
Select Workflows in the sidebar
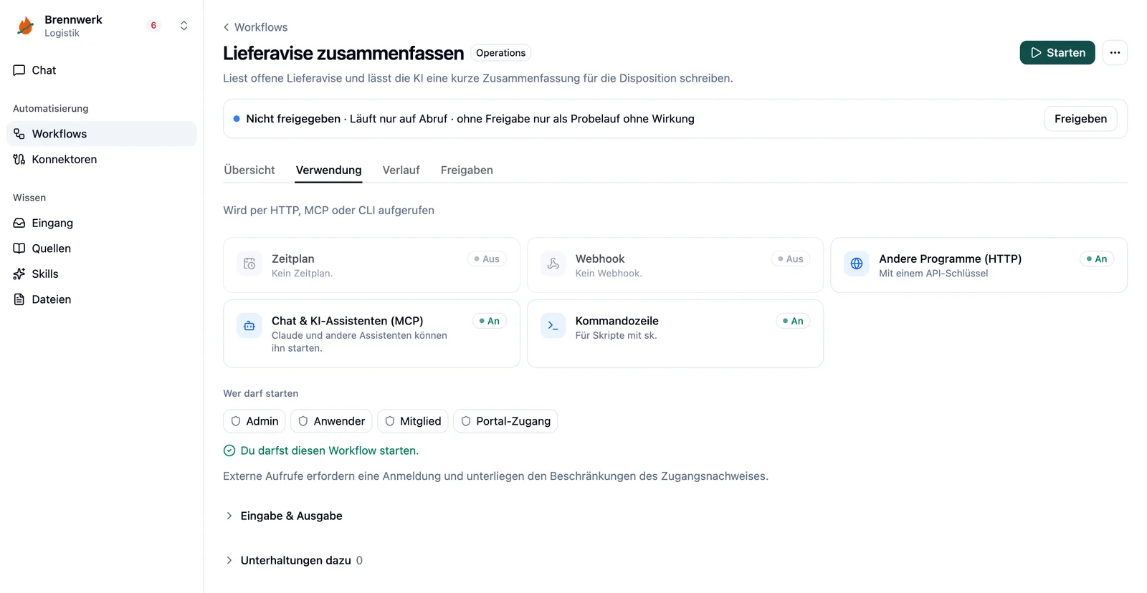[101, 134]
